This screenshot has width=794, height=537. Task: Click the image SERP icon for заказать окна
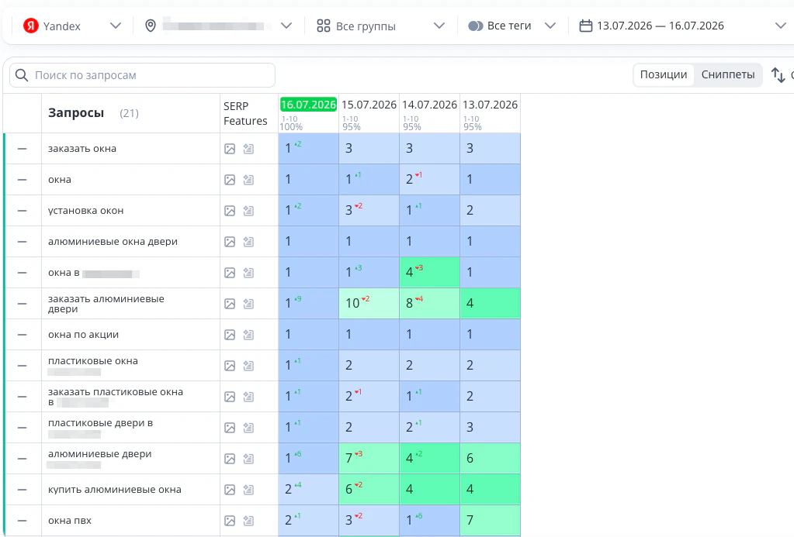pyautogui.click(x=230, y=149)
